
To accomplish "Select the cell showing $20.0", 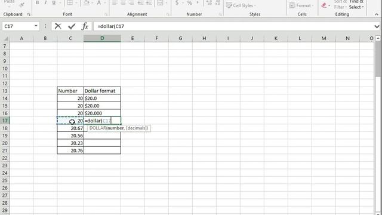I will pyautogui.click(x=102, y=98).
